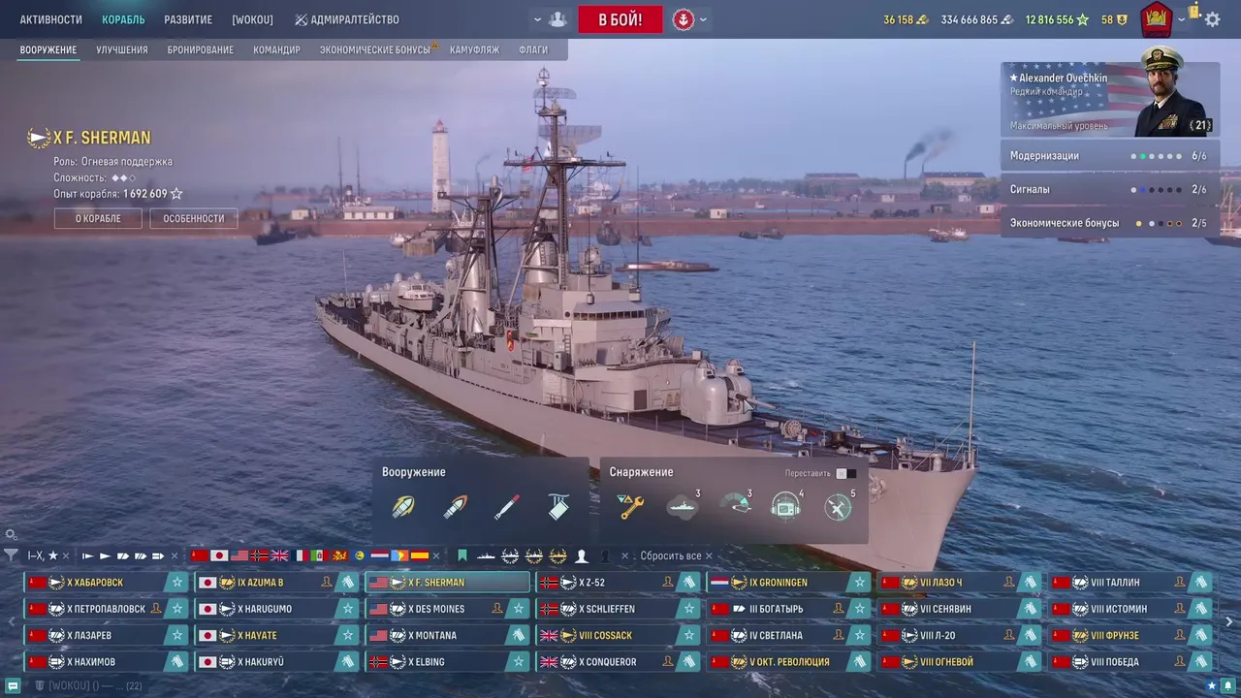Click Сбросить все to reset filters

(x=676, y=555)
